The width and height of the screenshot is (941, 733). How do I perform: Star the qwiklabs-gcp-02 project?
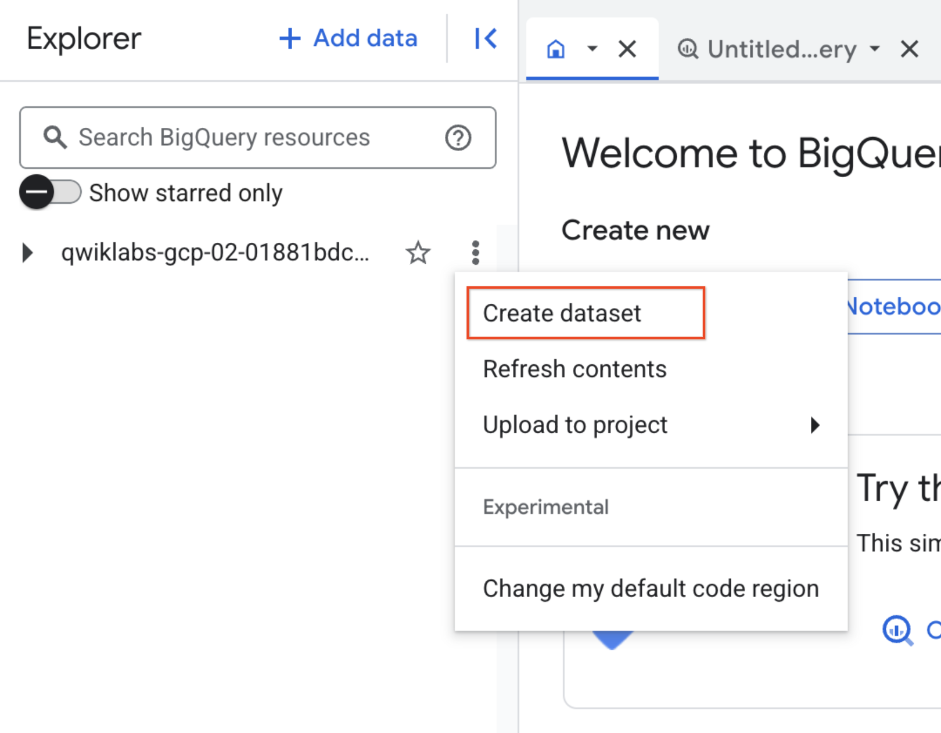pos(418,253)
